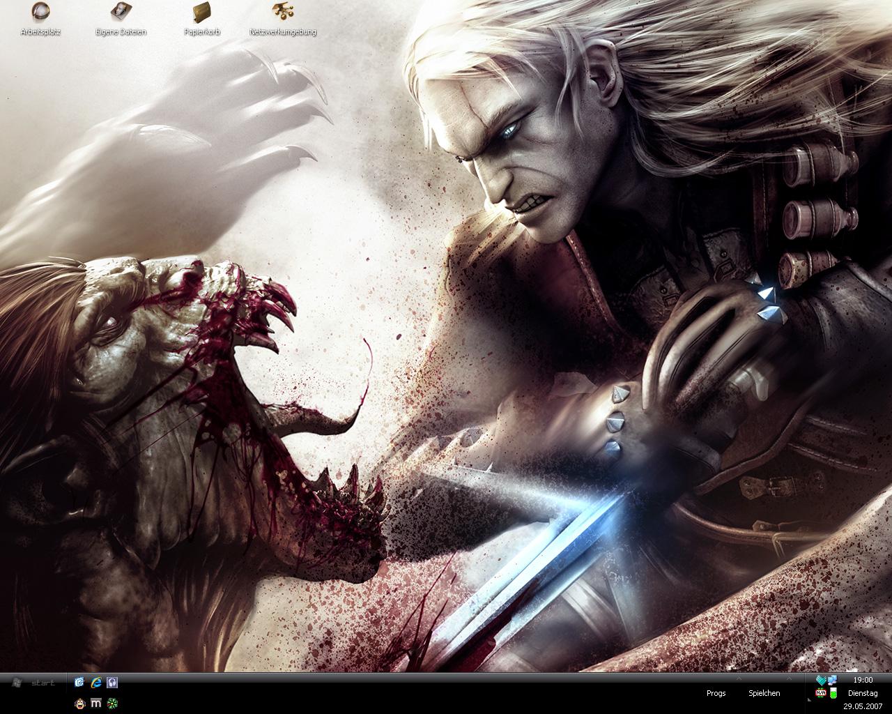This screenshot has height=714, width=892.
Task: Launch Internet Explorer from quick launch
Action: point(96,683)
